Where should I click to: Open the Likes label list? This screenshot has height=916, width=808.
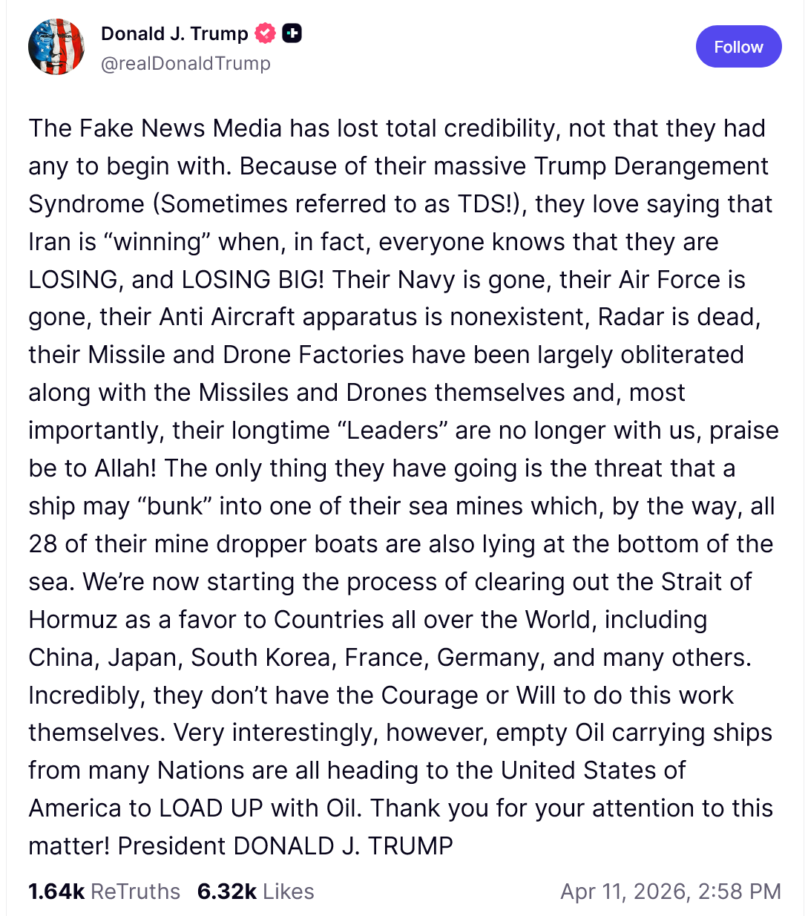point(289,891)
